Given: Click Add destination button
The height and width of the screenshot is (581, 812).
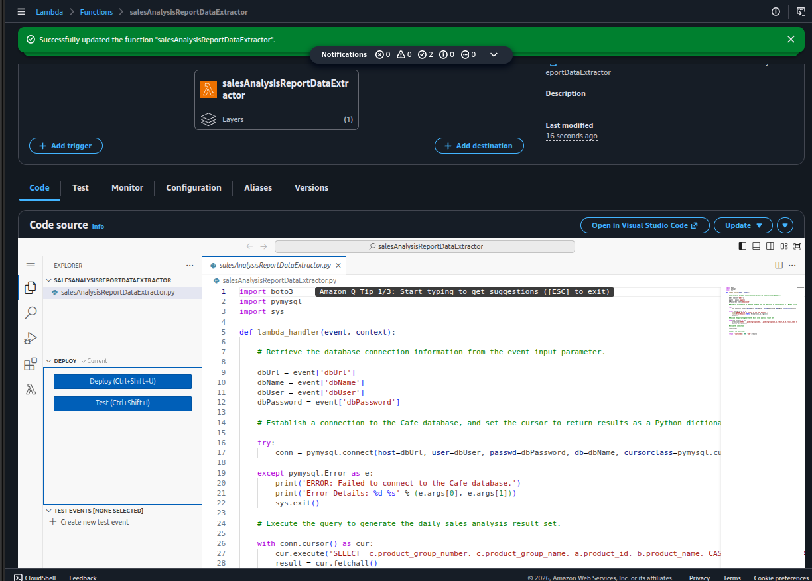Looking at the screenshot, I should pos(479,146).
